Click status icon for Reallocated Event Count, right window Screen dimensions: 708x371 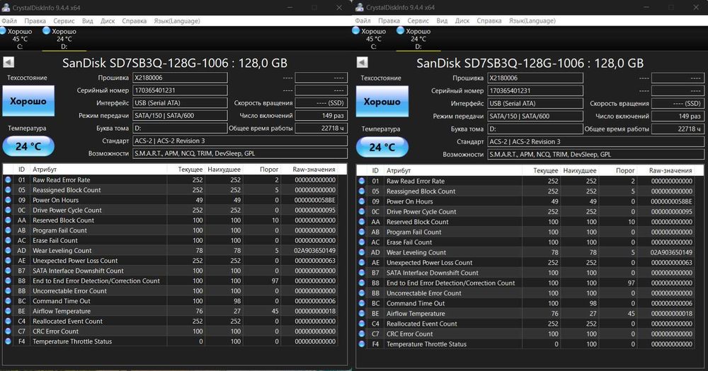pyautogui.click(x=362, y=324)
